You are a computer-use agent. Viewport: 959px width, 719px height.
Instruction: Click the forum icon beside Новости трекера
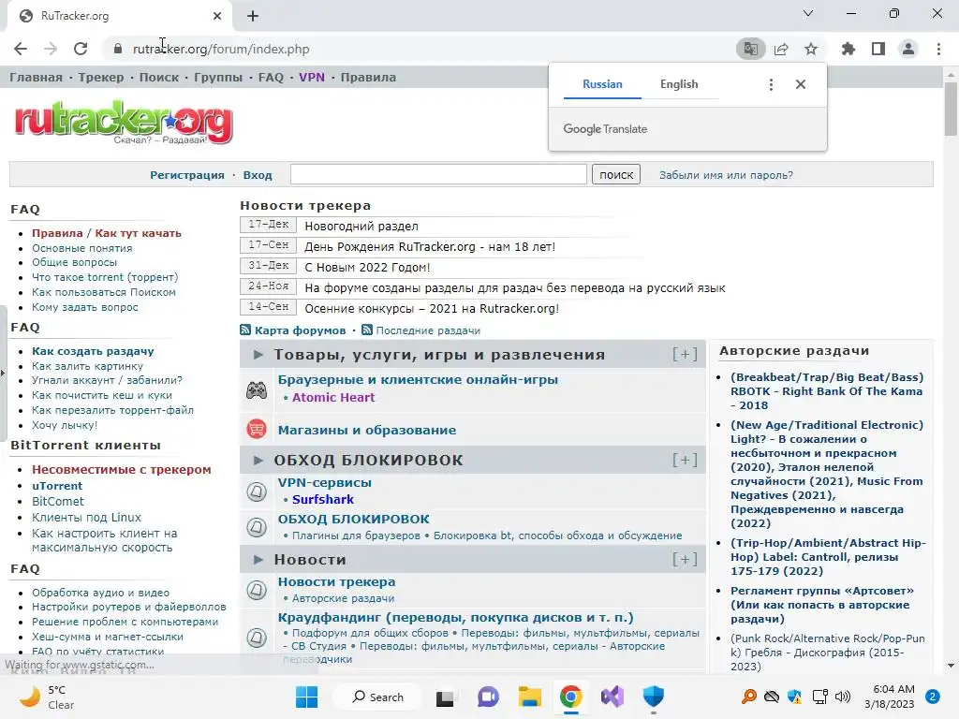(x=257, y=590)
